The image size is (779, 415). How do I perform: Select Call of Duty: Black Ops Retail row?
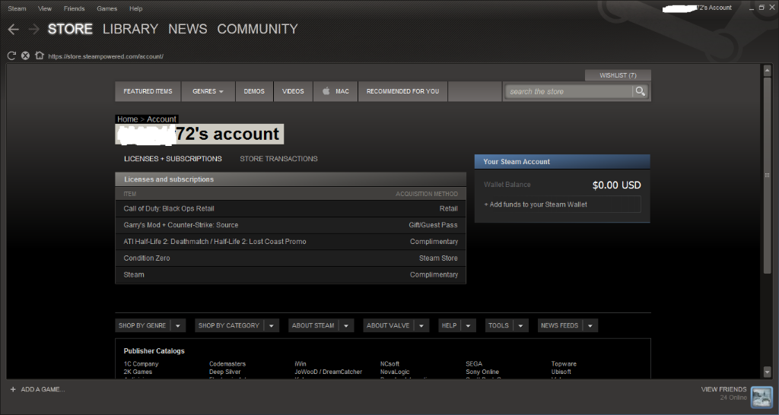point(291,208)
